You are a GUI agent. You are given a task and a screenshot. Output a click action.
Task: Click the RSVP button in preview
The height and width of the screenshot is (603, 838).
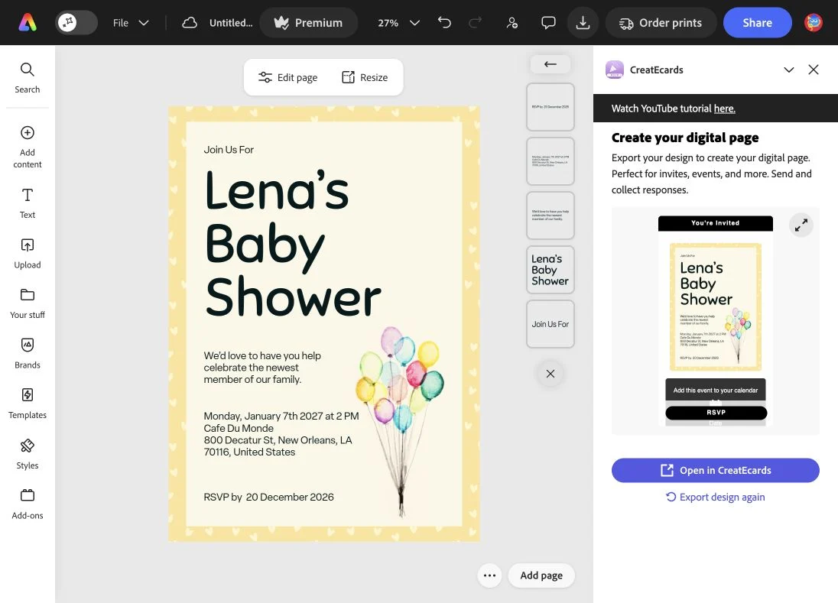point(716,413)
